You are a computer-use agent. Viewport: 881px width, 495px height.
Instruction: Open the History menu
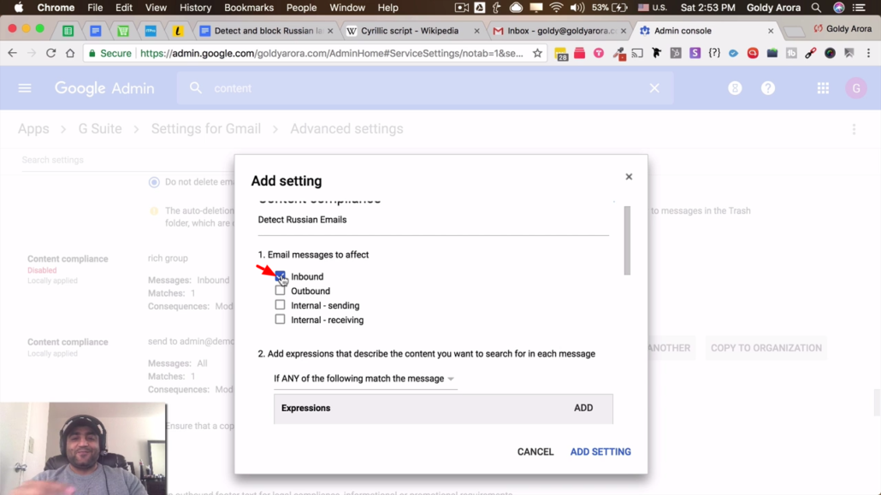[196, 8]
